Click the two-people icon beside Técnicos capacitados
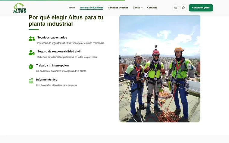 click(x=32, y=39)
